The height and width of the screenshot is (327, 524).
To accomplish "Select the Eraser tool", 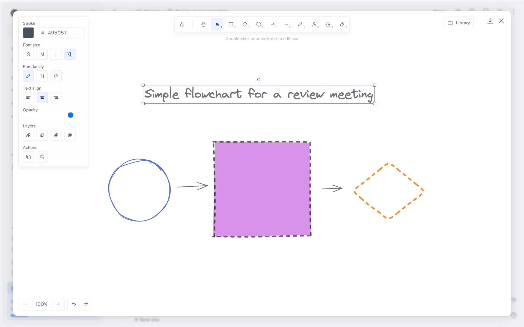I will (x=342, y=25).
